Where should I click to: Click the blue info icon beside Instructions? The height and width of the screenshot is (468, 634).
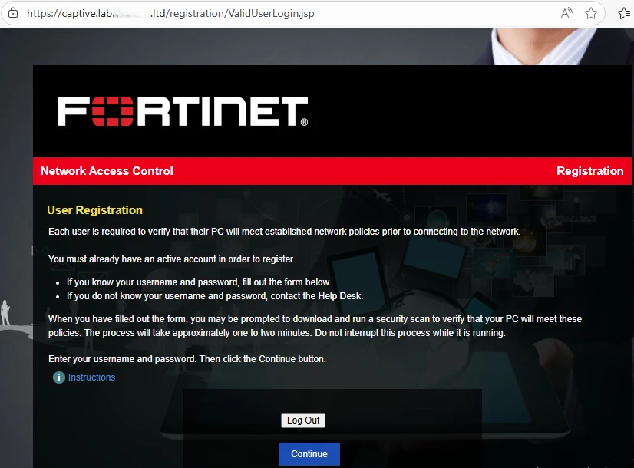(59, 377)
